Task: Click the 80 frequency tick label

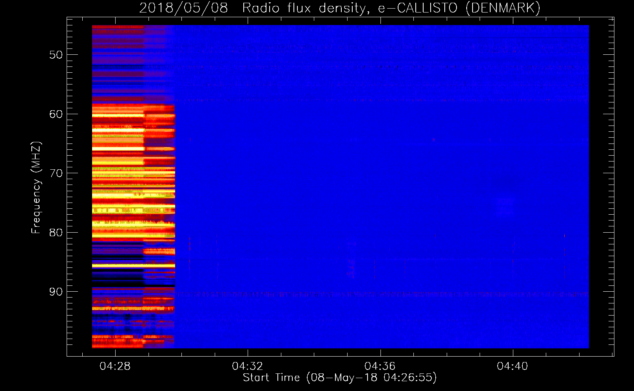Action: click(56, 233)
